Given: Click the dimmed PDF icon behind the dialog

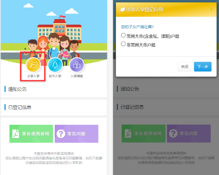Looking at the screenshot, I should pyautogui.click(x=128, y=133).
